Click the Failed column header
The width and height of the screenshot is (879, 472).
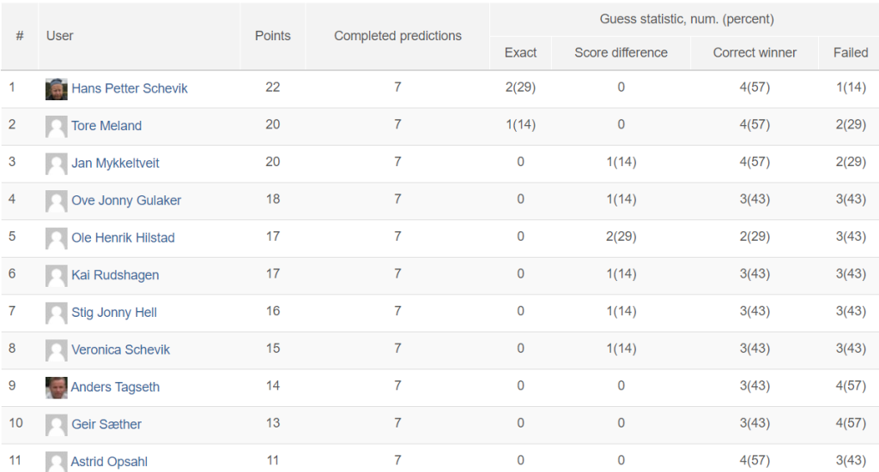851,52
